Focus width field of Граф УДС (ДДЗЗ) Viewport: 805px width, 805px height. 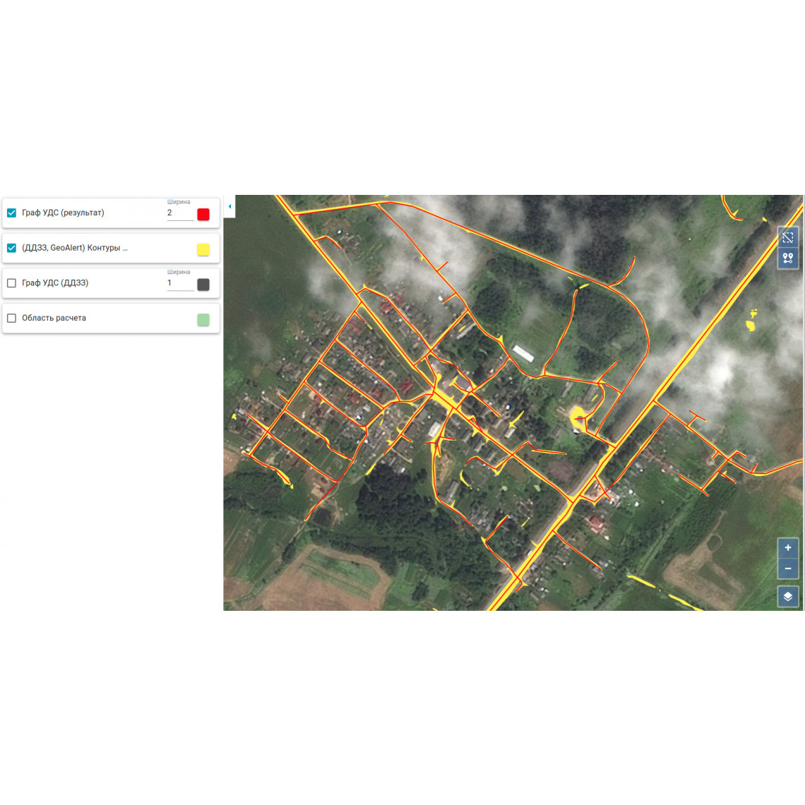[x=180, y=283]
